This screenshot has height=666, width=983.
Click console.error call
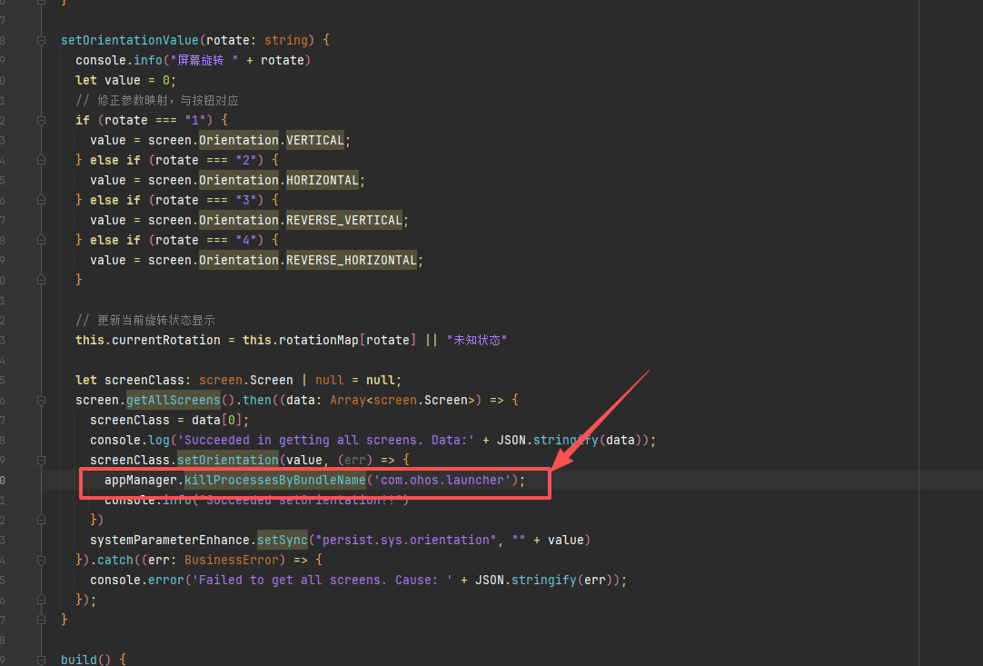click(x=136, y=580)
